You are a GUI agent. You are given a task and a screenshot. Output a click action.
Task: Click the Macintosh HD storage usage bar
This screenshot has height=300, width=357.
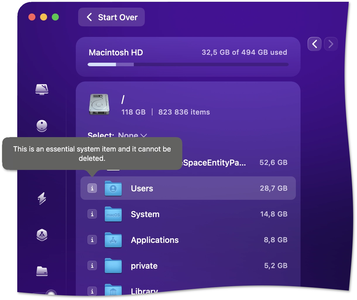(x=188, y=64)
